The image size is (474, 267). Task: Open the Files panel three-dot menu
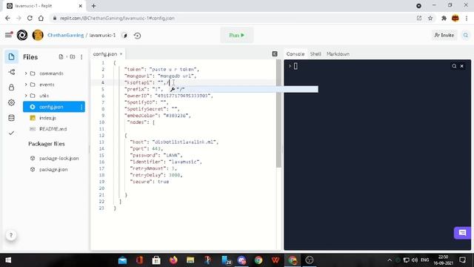[x=81, y=57]
